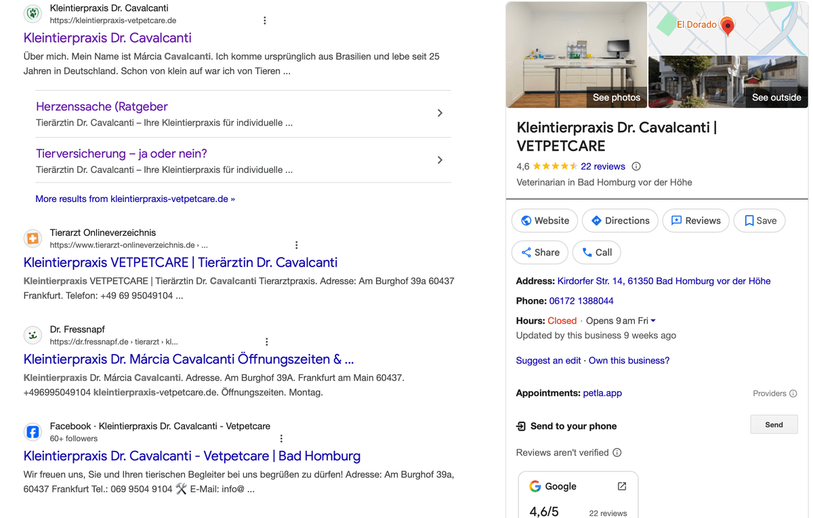The image size is (813, 518).
Task: Open the petla.app appointments link
Action: click(602, 393)
